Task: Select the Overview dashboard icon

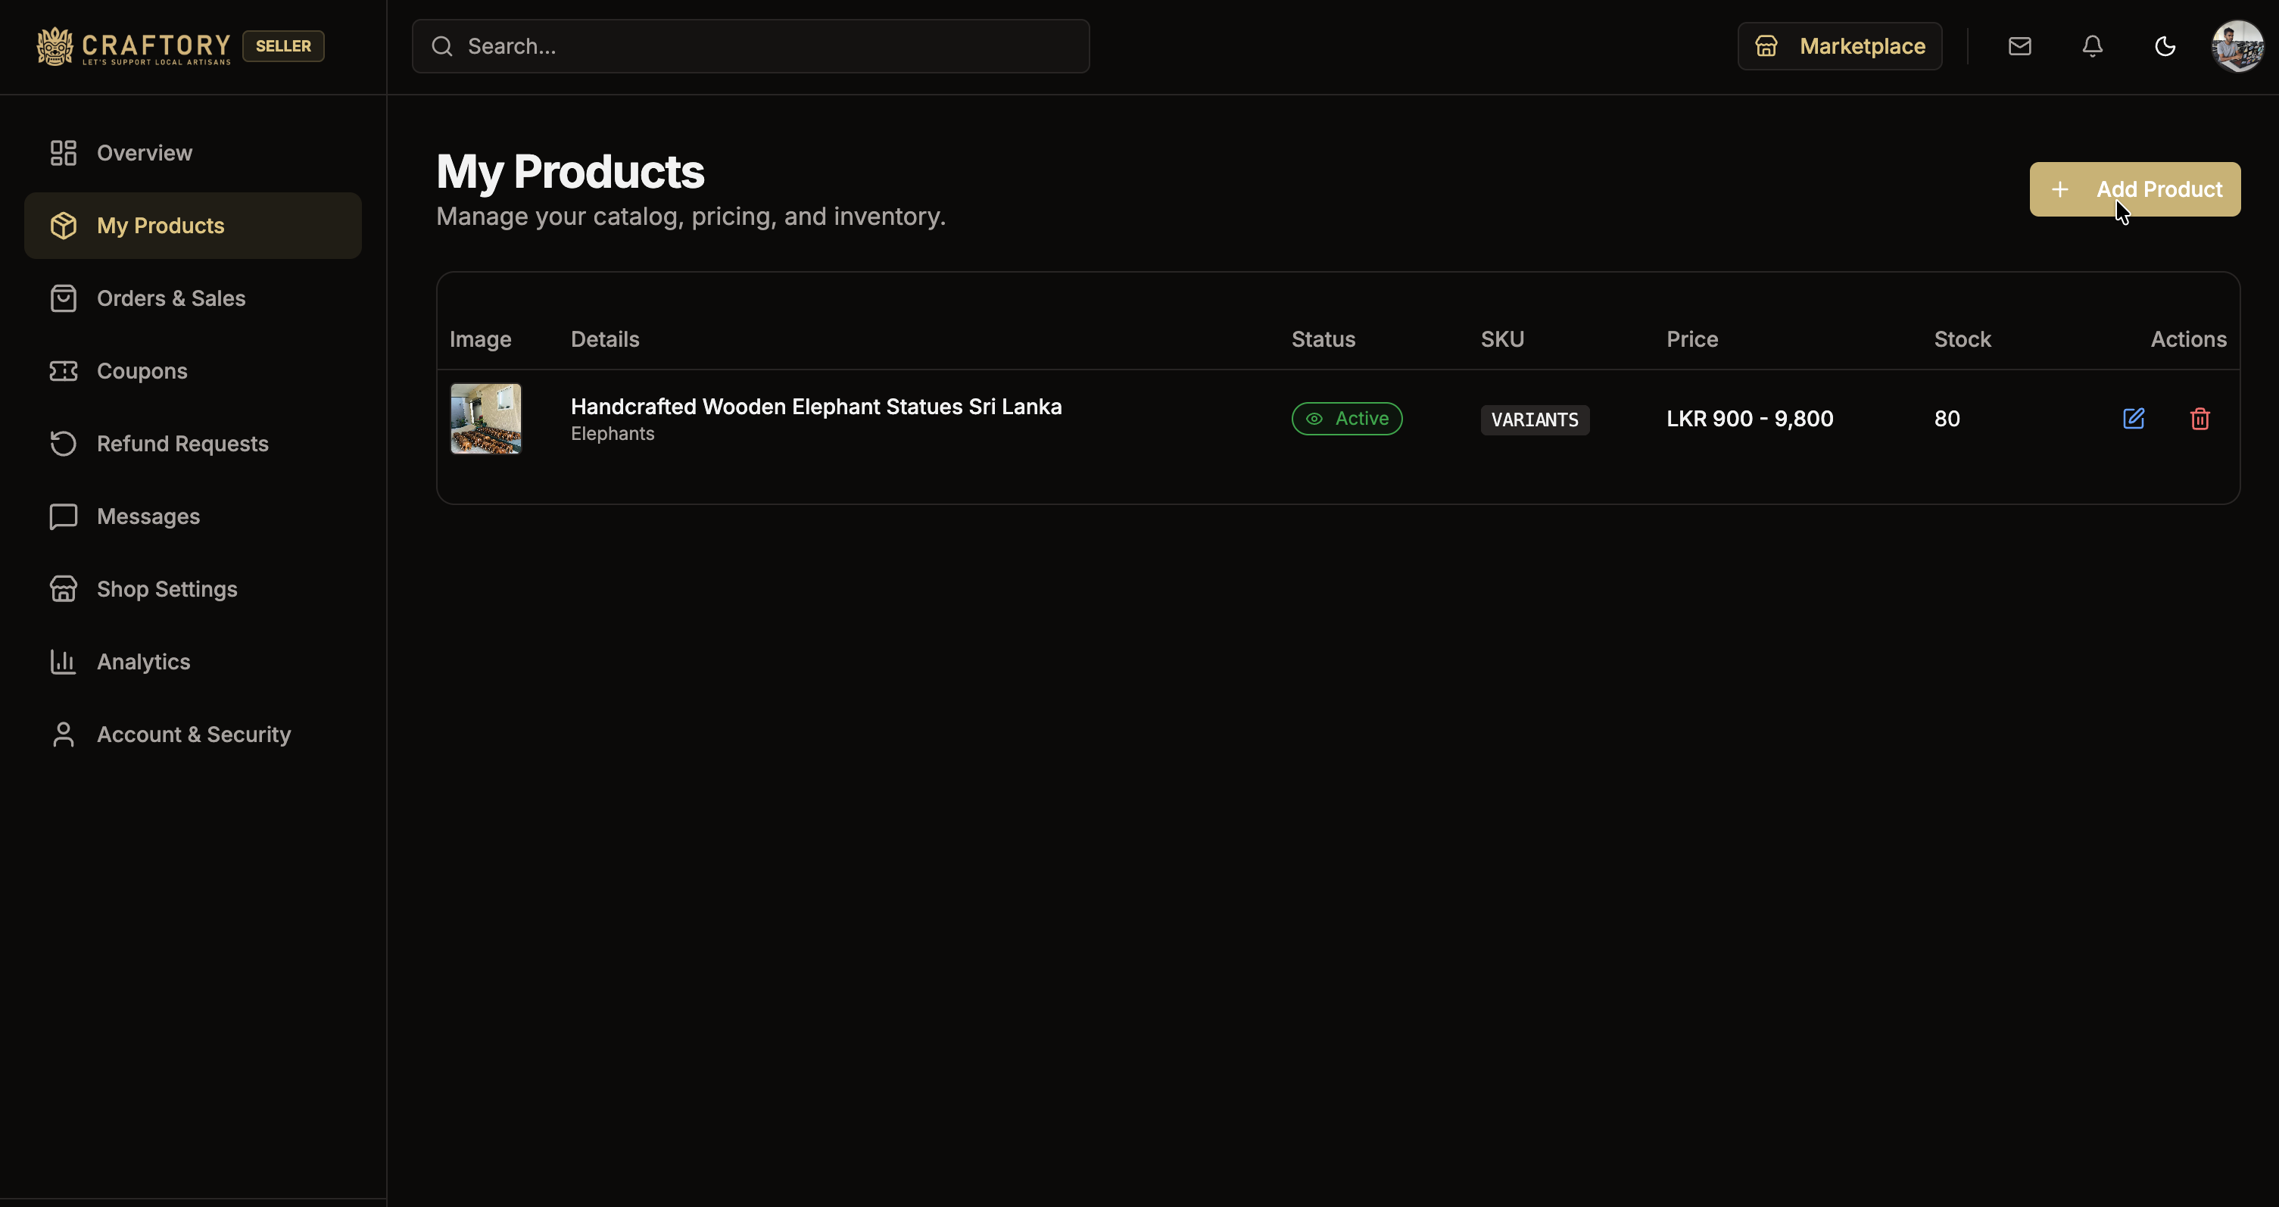Action: (x=62, y=152)
